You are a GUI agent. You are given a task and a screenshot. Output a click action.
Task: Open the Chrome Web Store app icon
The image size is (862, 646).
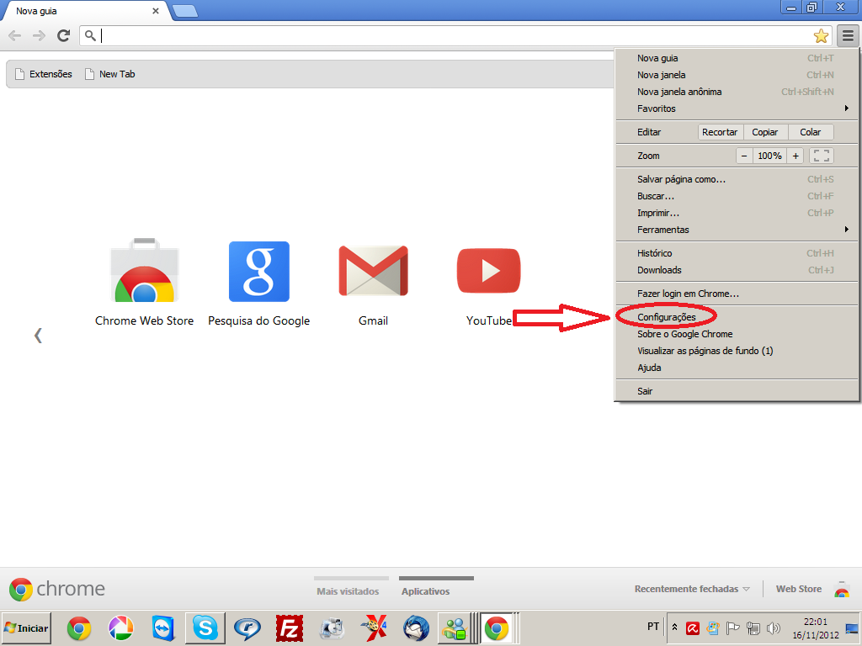pos(145,270)
